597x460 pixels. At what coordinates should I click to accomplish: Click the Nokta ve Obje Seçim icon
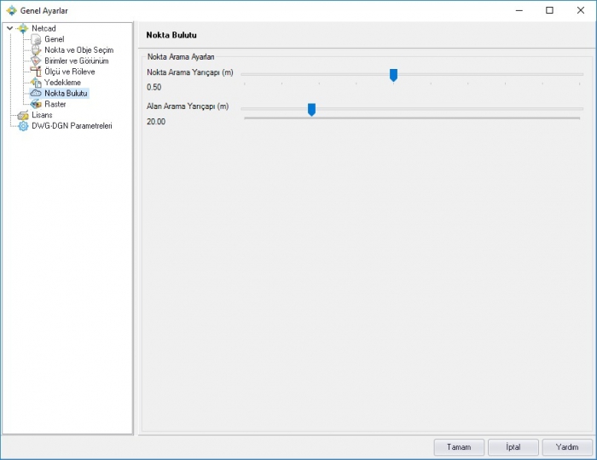36,50
